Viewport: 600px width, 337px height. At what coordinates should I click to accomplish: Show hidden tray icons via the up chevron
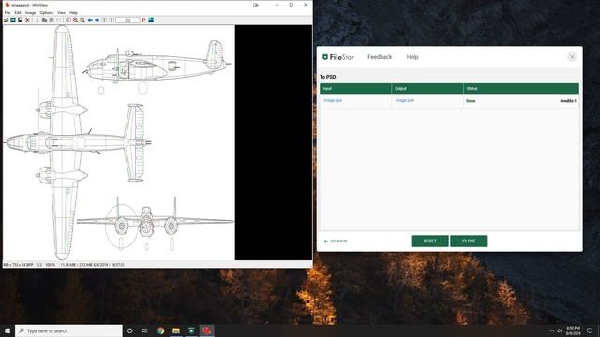[x=552, y=330]
